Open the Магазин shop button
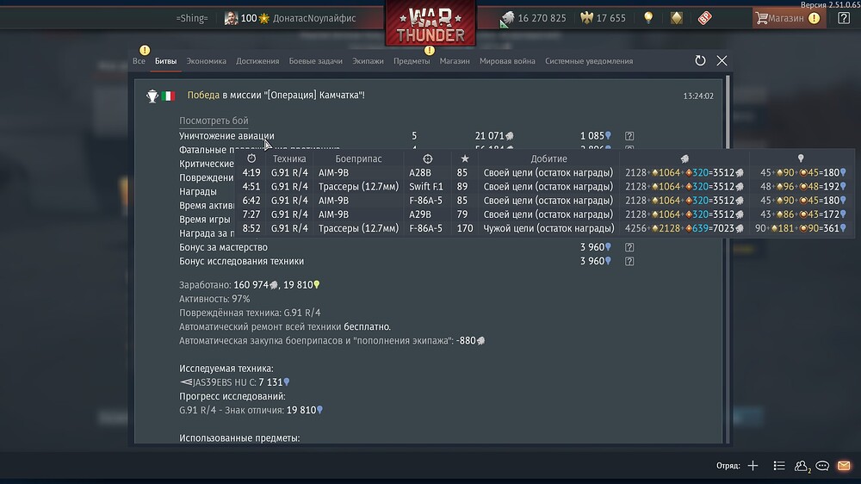Viewport: 861px width, 484px height. click(788, 18)
